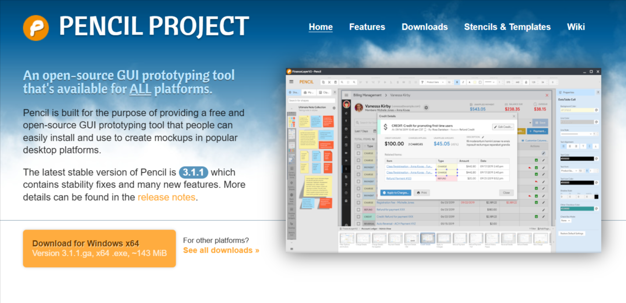The image size is (626, 303).
Task: Switch to the Clip... tab in Pencil sidebar
Action: pos(324,92)
